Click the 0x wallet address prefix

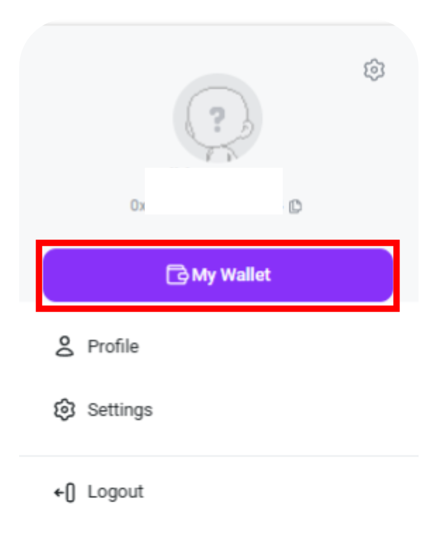pyautogui.click(x=137, y=205)
